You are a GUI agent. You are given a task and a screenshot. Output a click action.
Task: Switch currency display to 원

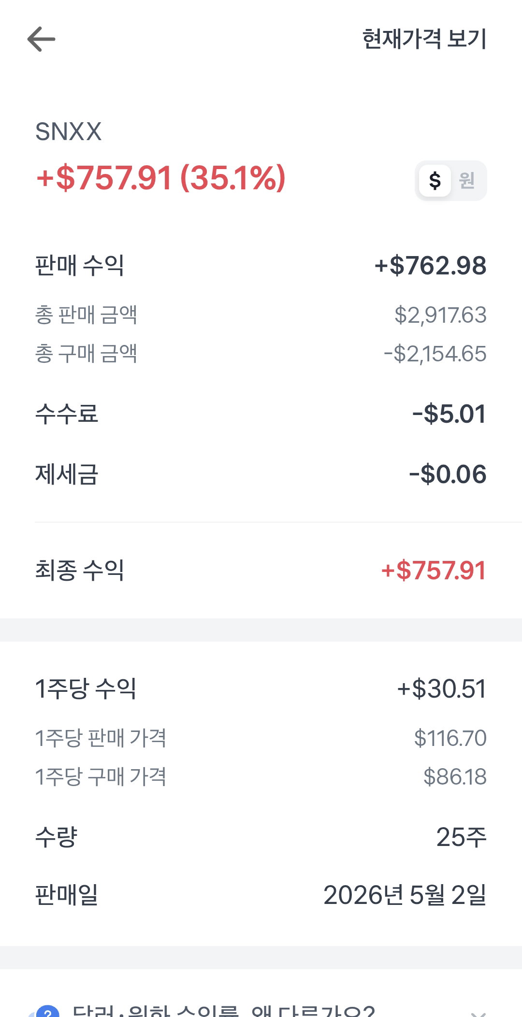tap(466, 181)
